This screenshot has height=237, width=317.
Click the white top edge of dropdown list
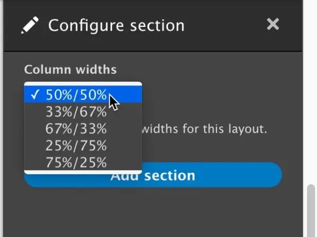tap(83, 83)
